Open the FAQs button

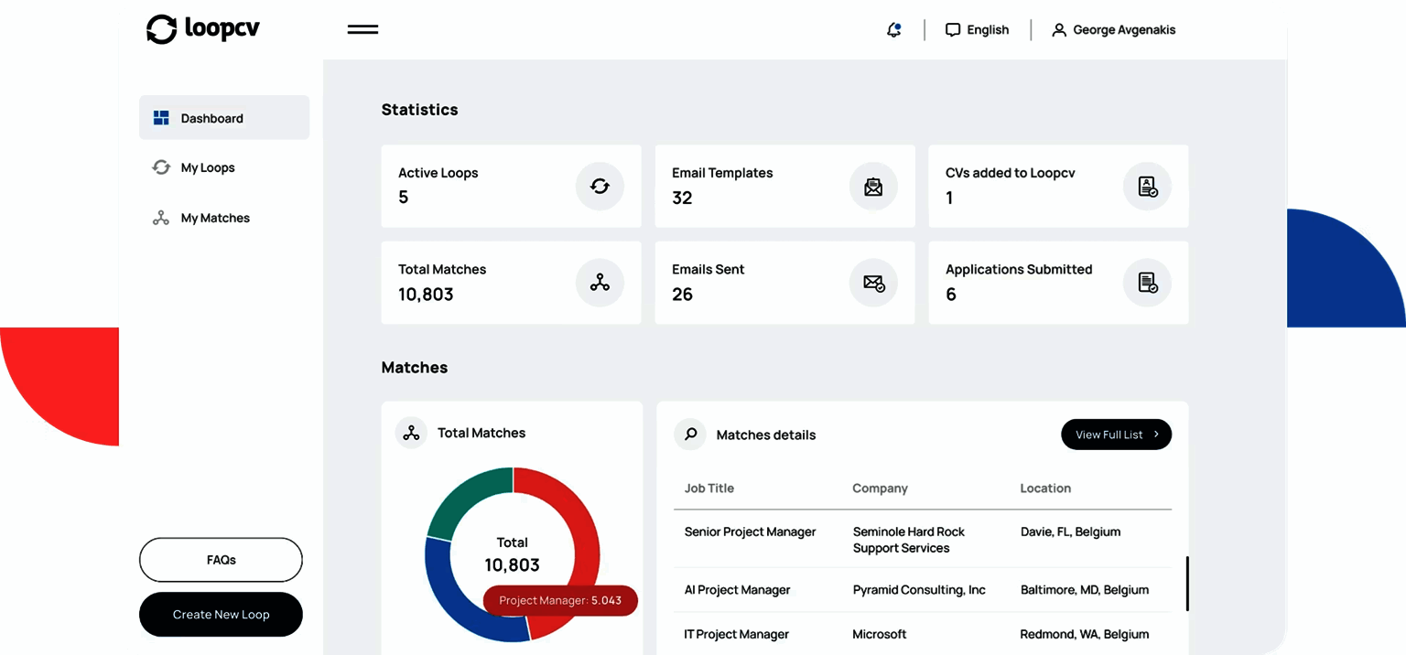point(221,560)
